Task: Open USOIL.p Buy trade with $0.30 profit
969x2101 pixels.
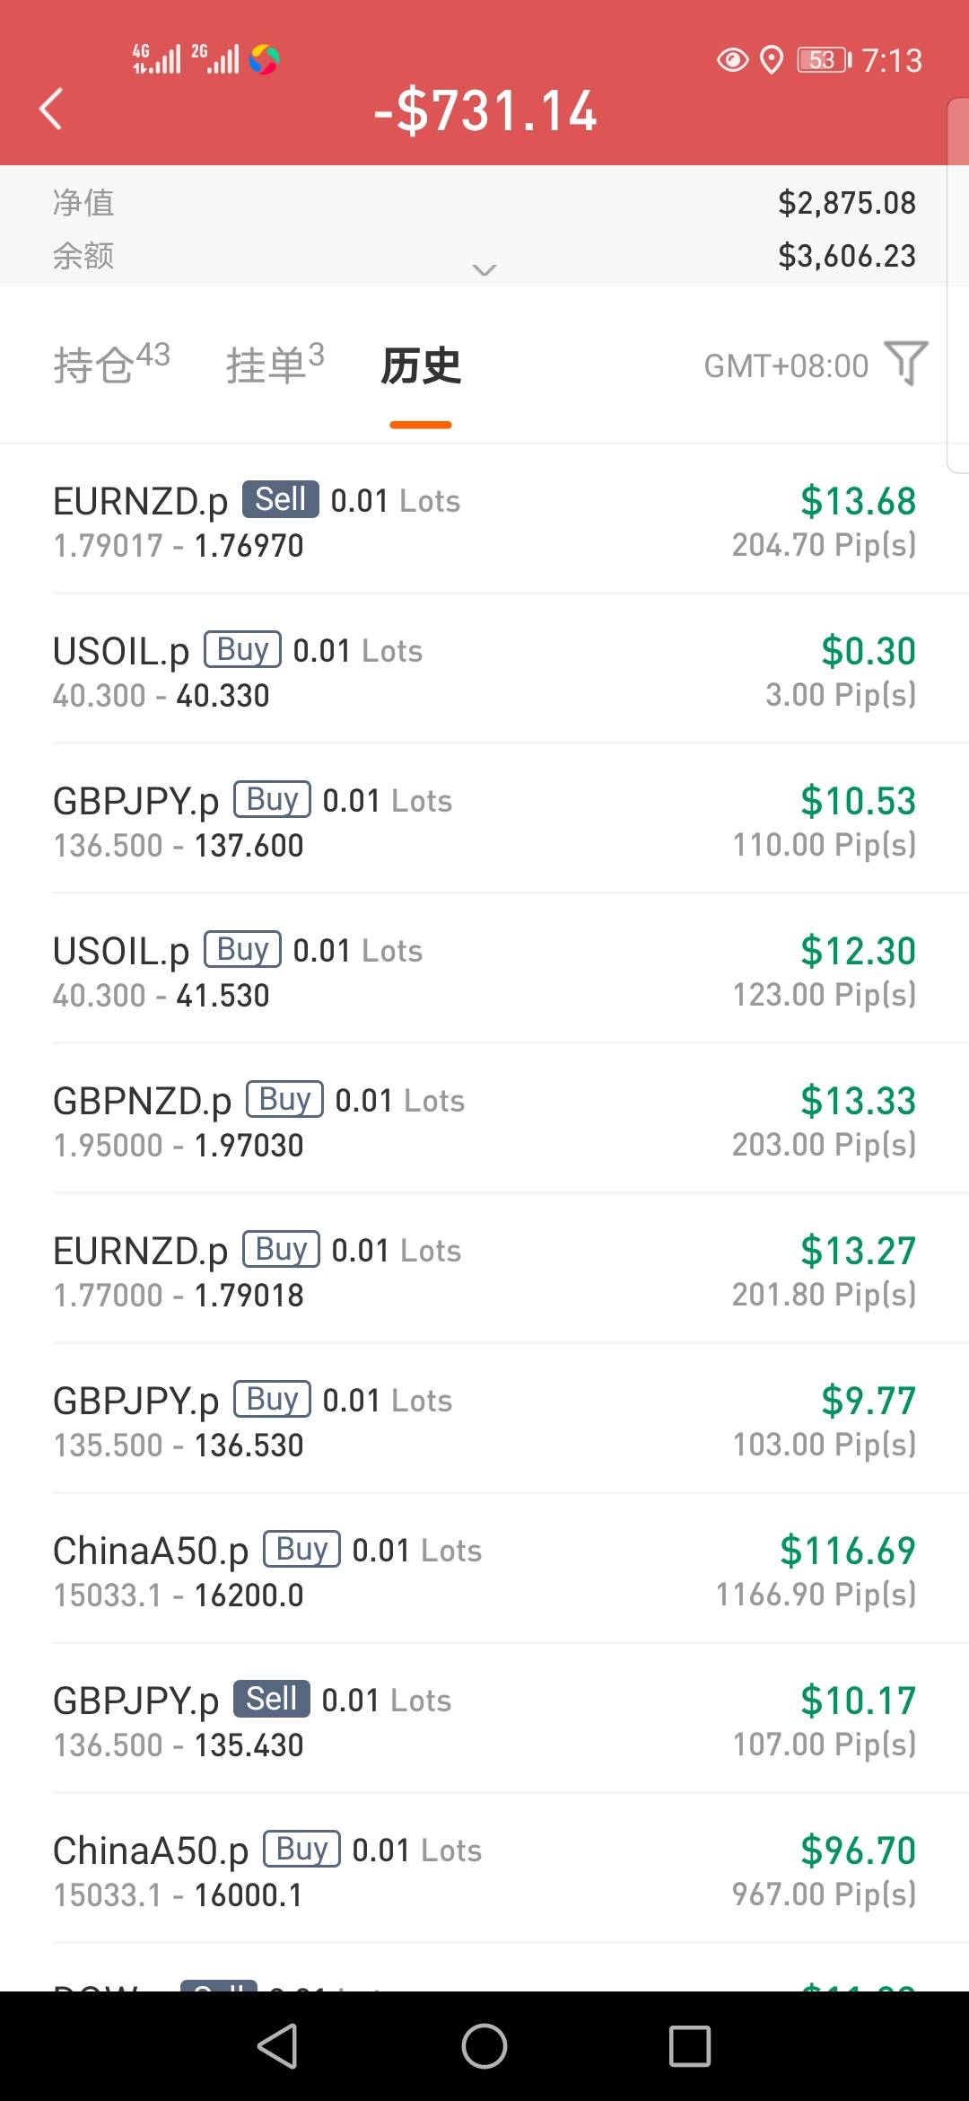Action: 484,672
